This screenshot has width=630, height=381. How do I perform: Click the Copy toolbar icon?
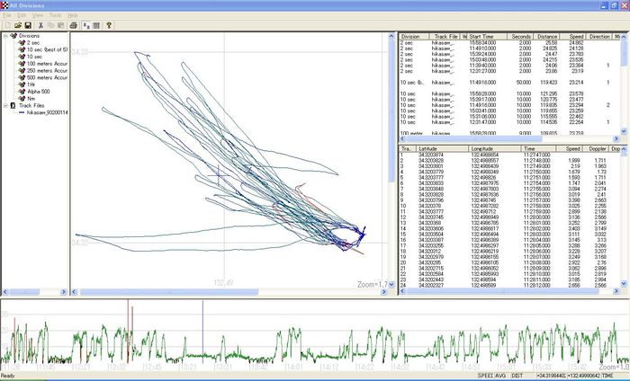(51, 25)
